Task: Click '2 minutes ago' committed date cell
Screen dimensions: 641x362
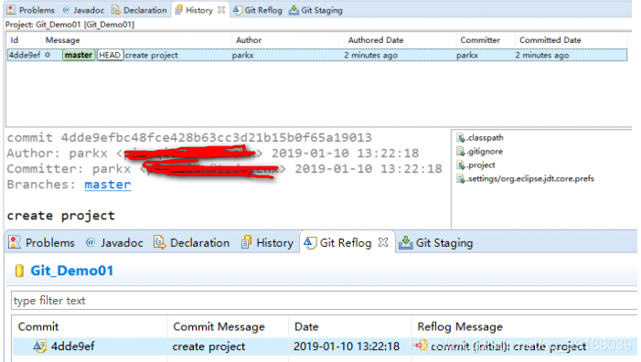Action: (542, 55)
